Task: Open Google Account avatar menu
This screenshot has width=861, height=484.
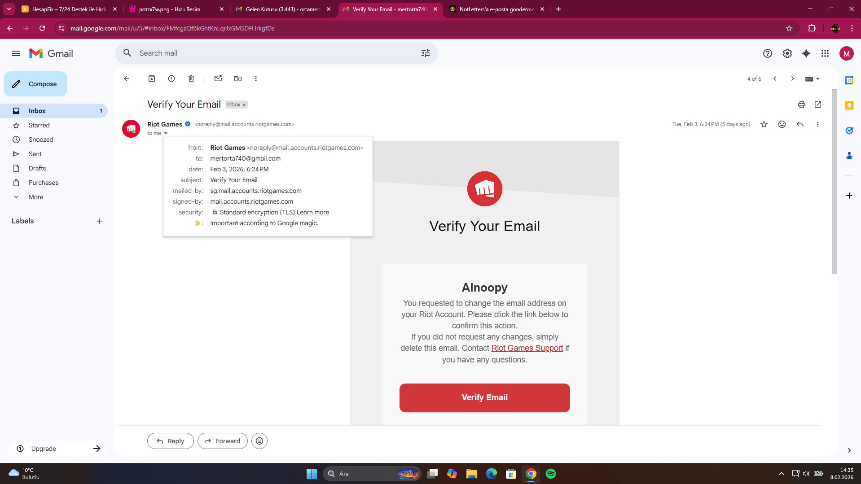Action: coord(847,53)
